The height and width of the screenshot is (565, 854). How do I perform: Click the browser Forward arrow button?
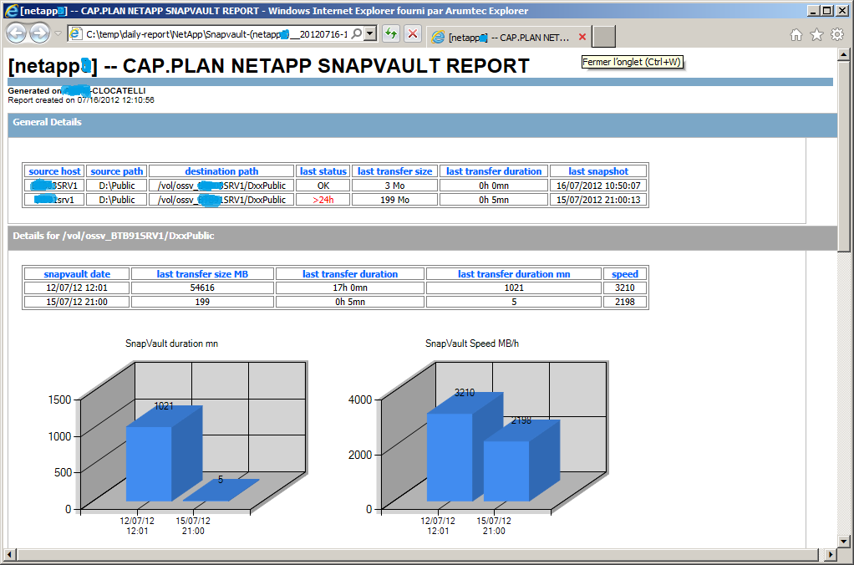pos(39,33)
